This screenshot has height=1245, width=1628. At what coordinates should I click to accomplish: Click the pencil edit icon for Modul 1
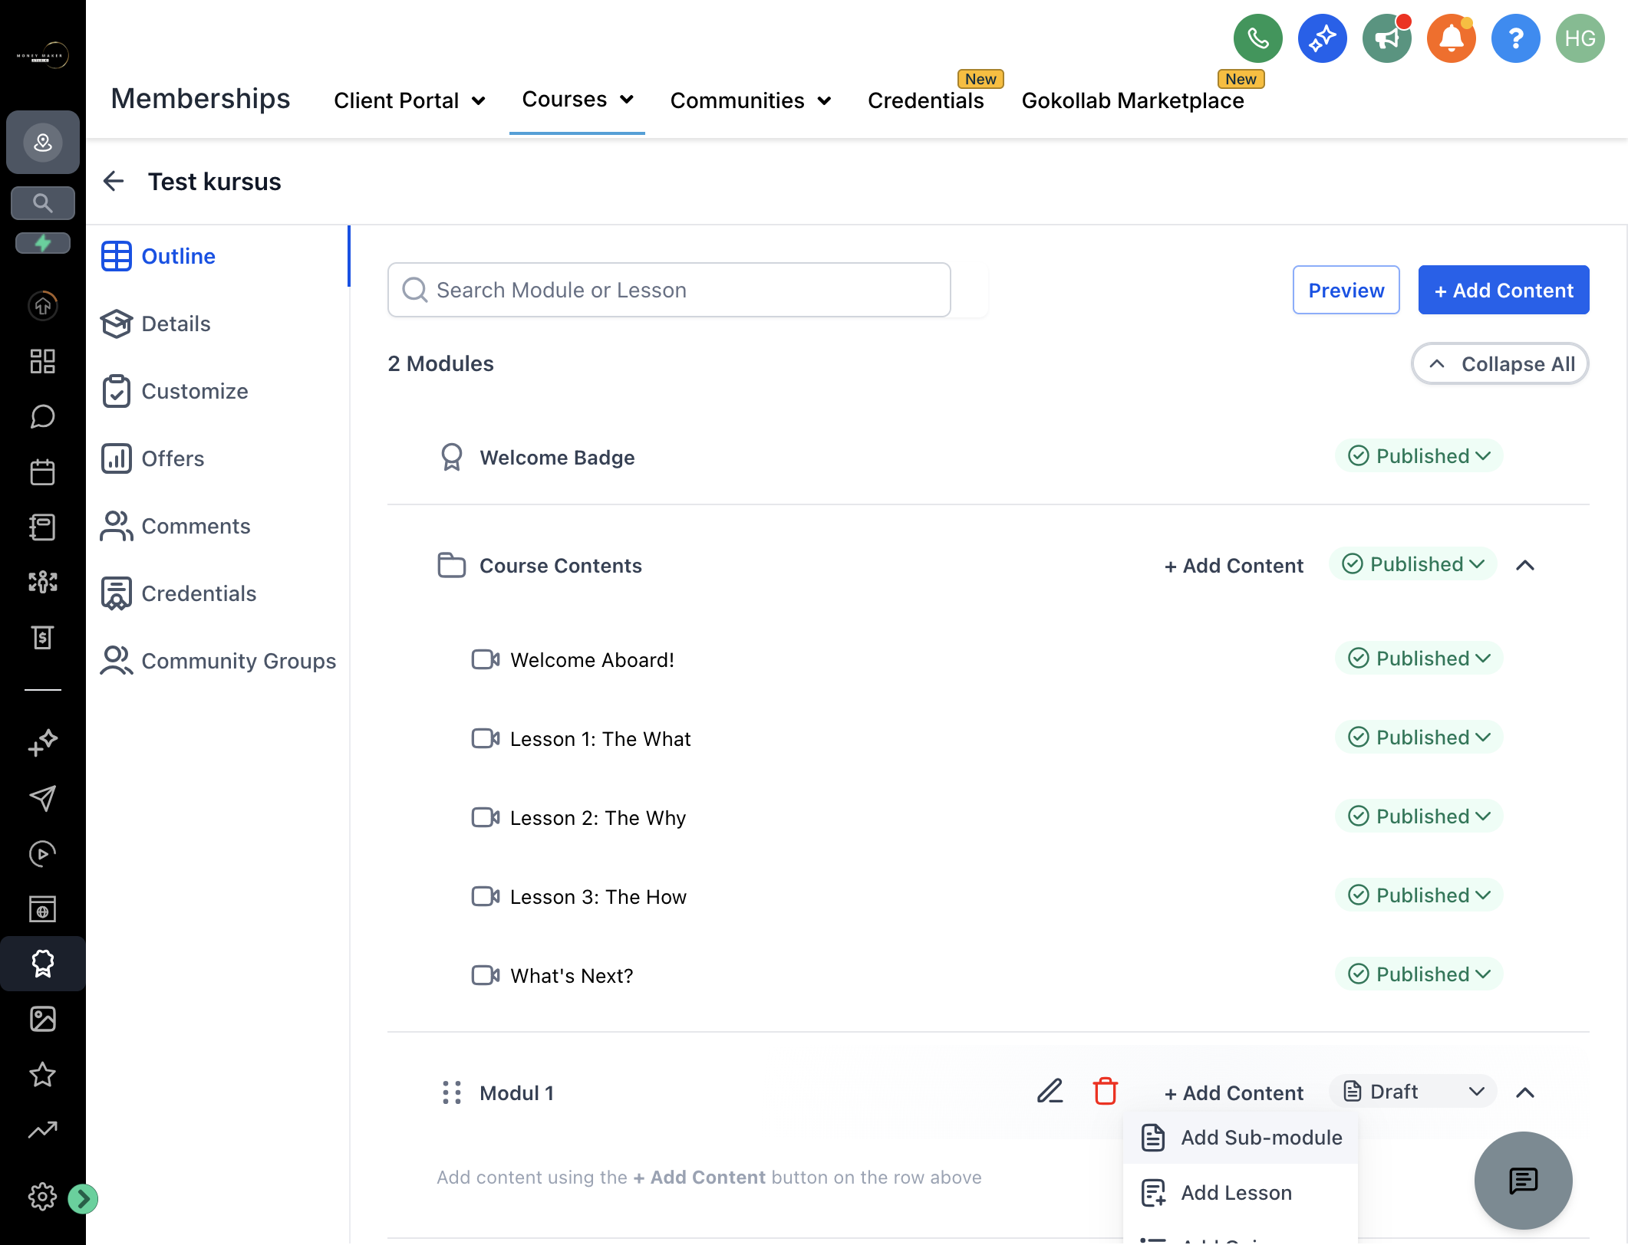(x=1050, y=1091)
